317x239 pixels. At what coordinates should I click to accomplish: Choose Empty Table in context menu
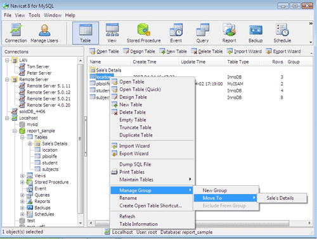coord(152,120)
